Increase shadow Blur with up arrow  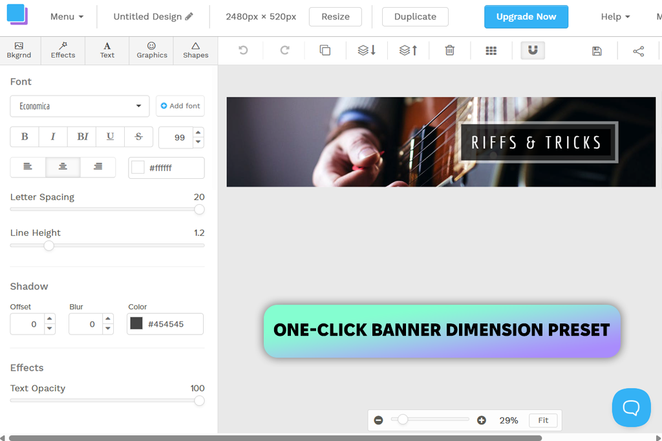tap(108, 319)
